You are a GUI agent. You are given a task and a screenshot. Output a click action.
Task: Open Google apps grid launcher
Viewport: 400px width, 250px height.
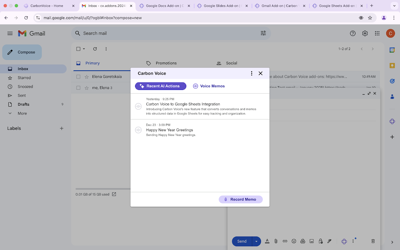[377, 33]
